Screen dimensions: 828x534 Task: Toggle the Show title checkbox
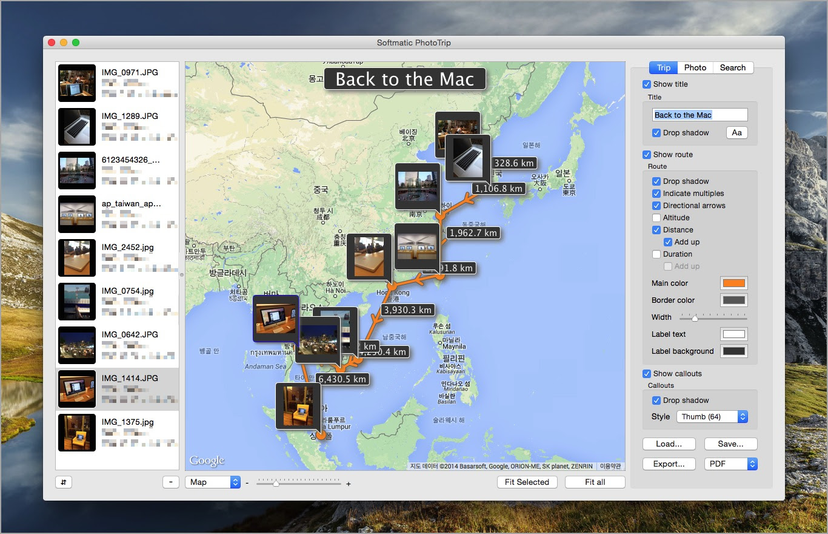pos(647,84)
